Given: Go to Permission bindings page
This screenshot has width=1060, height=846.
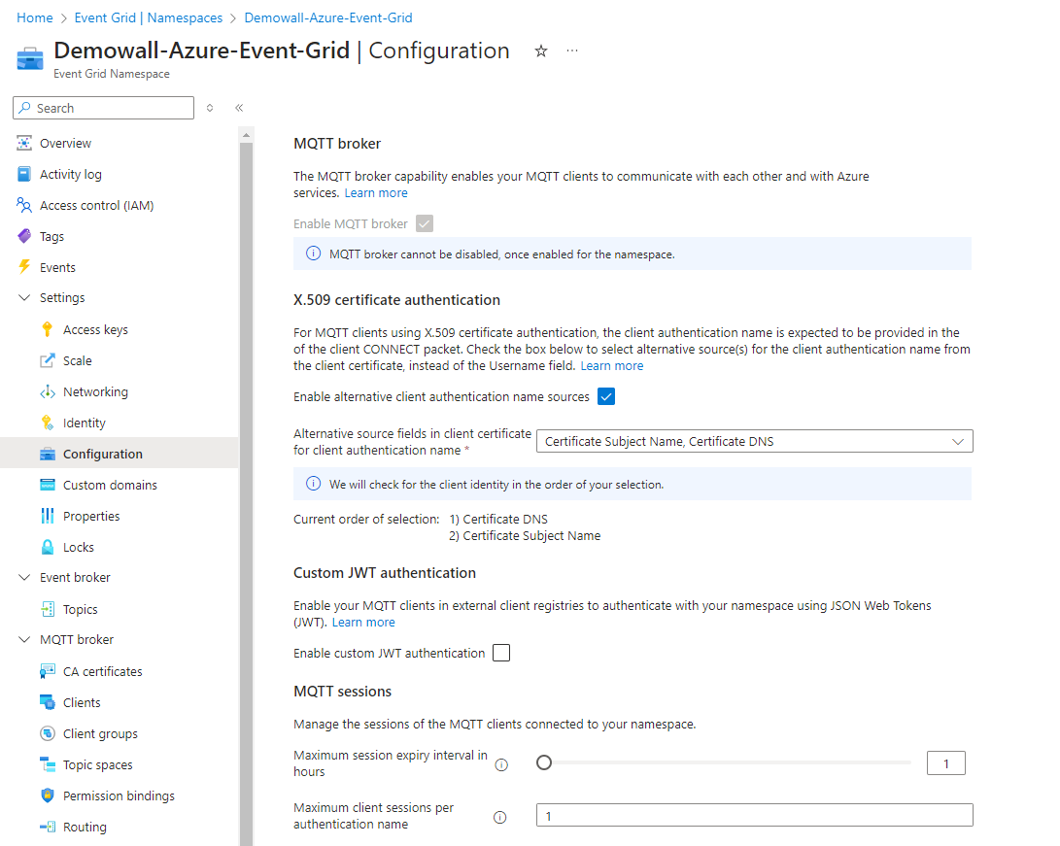Looking at the screenshot, I should coord(119,796).
